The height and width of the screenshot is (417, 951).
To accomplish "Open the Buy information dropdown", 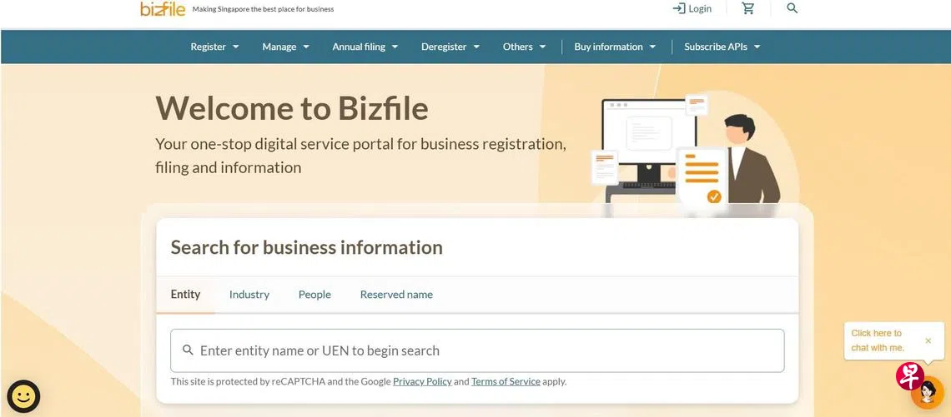I will [615, 47].
